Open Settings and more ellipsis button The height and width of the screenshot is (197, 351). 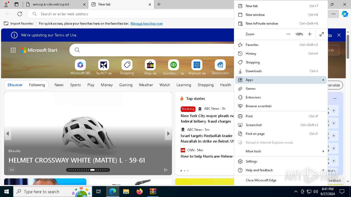tap(333, 14)
